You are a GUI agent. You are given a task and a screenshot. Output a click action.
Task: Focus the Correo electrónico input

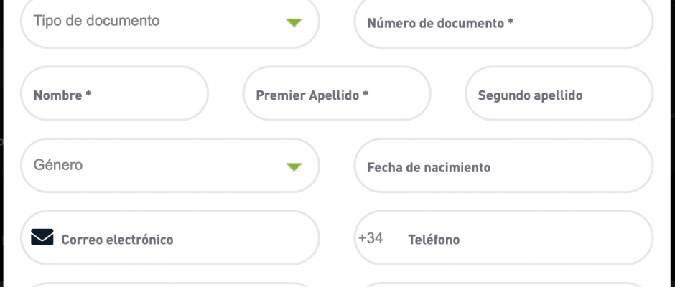click(170, 237)
